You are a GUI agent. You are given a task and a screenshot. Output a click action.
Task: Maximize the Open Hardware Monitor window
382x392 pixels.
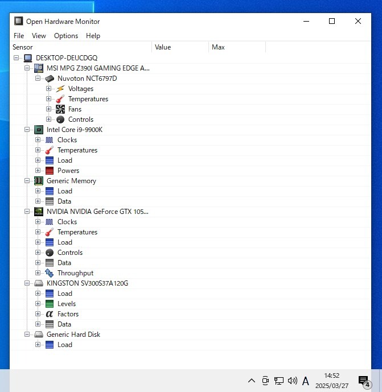click(x=332, y=21)
